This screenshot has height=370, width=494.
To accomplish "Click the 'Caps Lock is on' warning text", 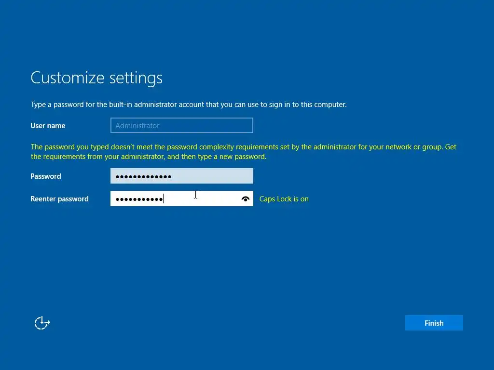I will click(284, 199).
